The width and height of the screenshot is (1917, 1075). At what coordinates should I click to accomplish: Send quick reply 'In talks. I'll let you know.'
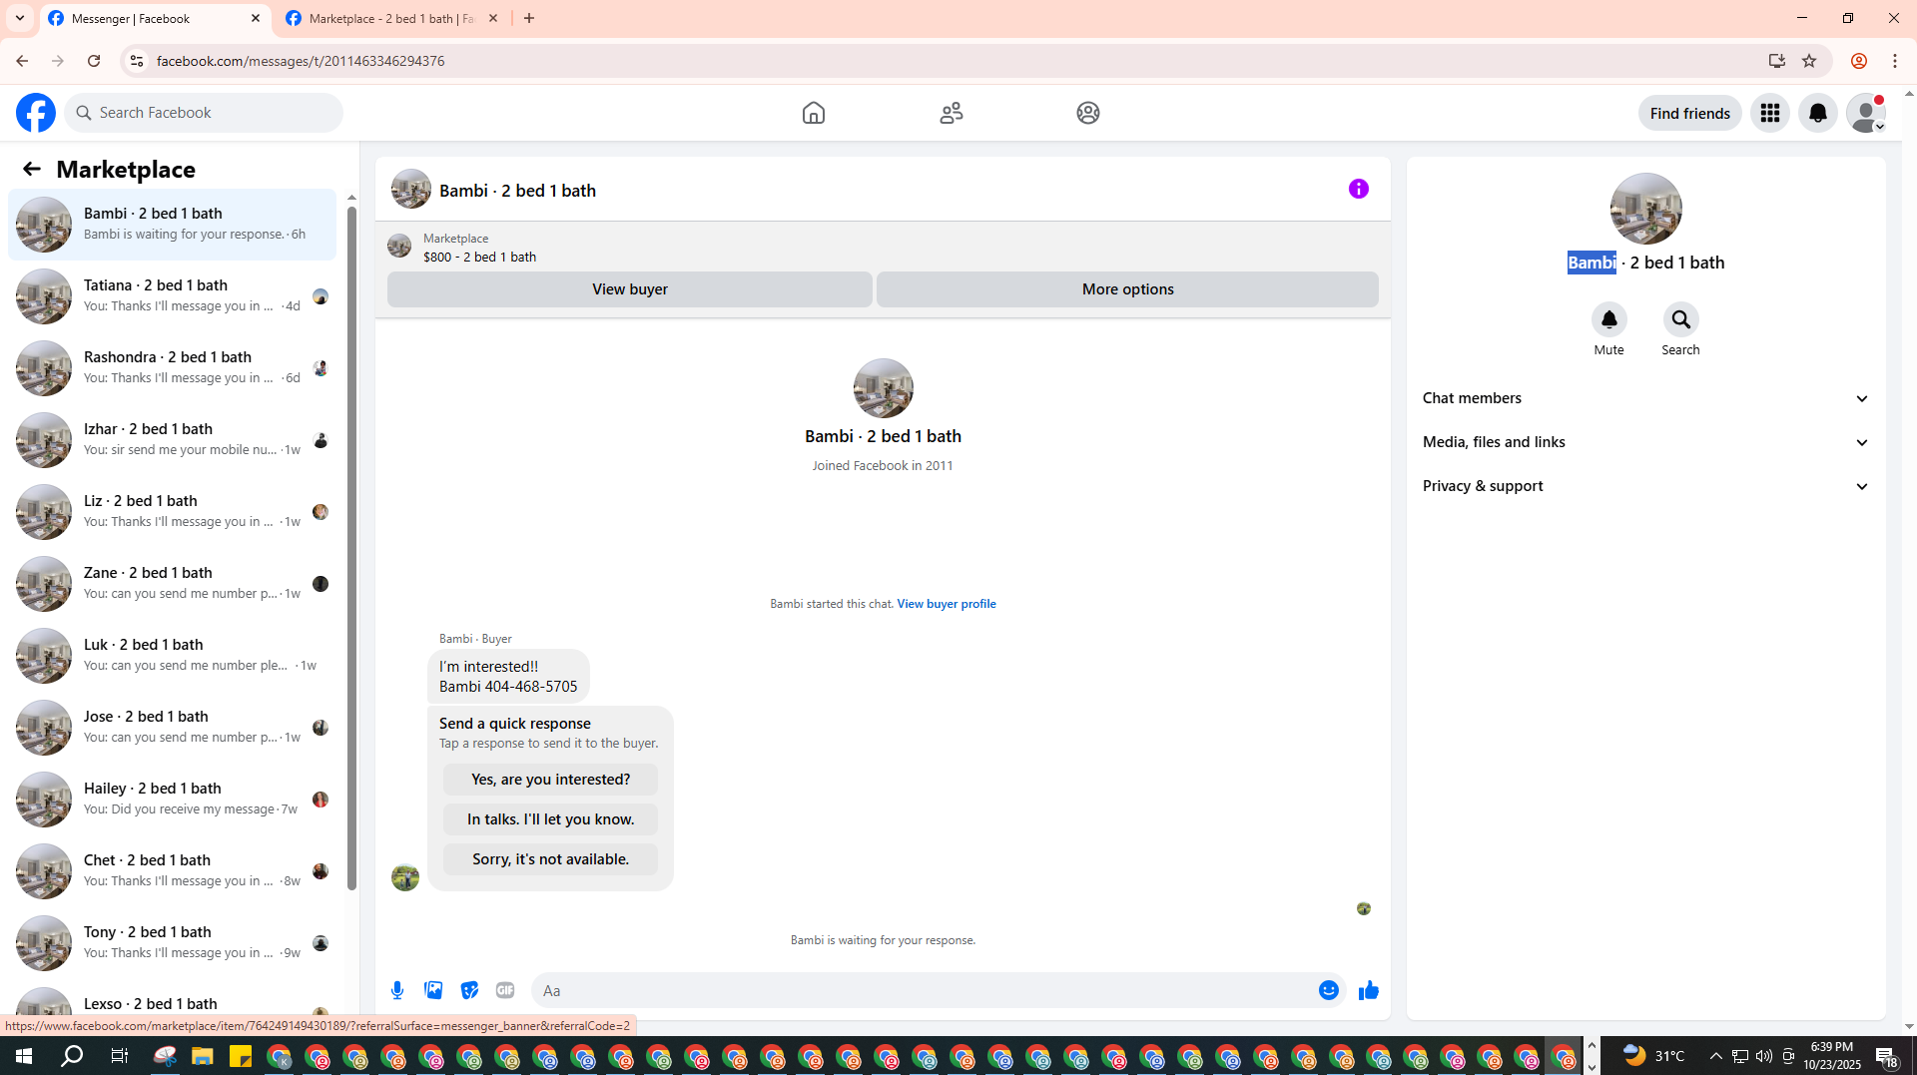(x=551, y=819)
